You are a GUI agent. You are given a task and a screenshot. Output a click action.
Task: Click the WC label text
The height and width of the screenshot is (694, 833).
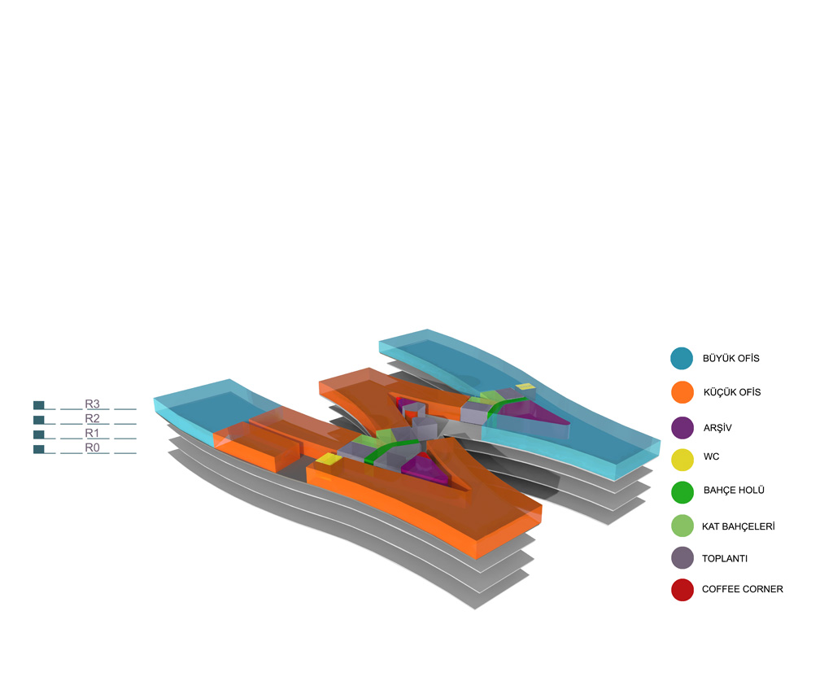tap(711, 456)
